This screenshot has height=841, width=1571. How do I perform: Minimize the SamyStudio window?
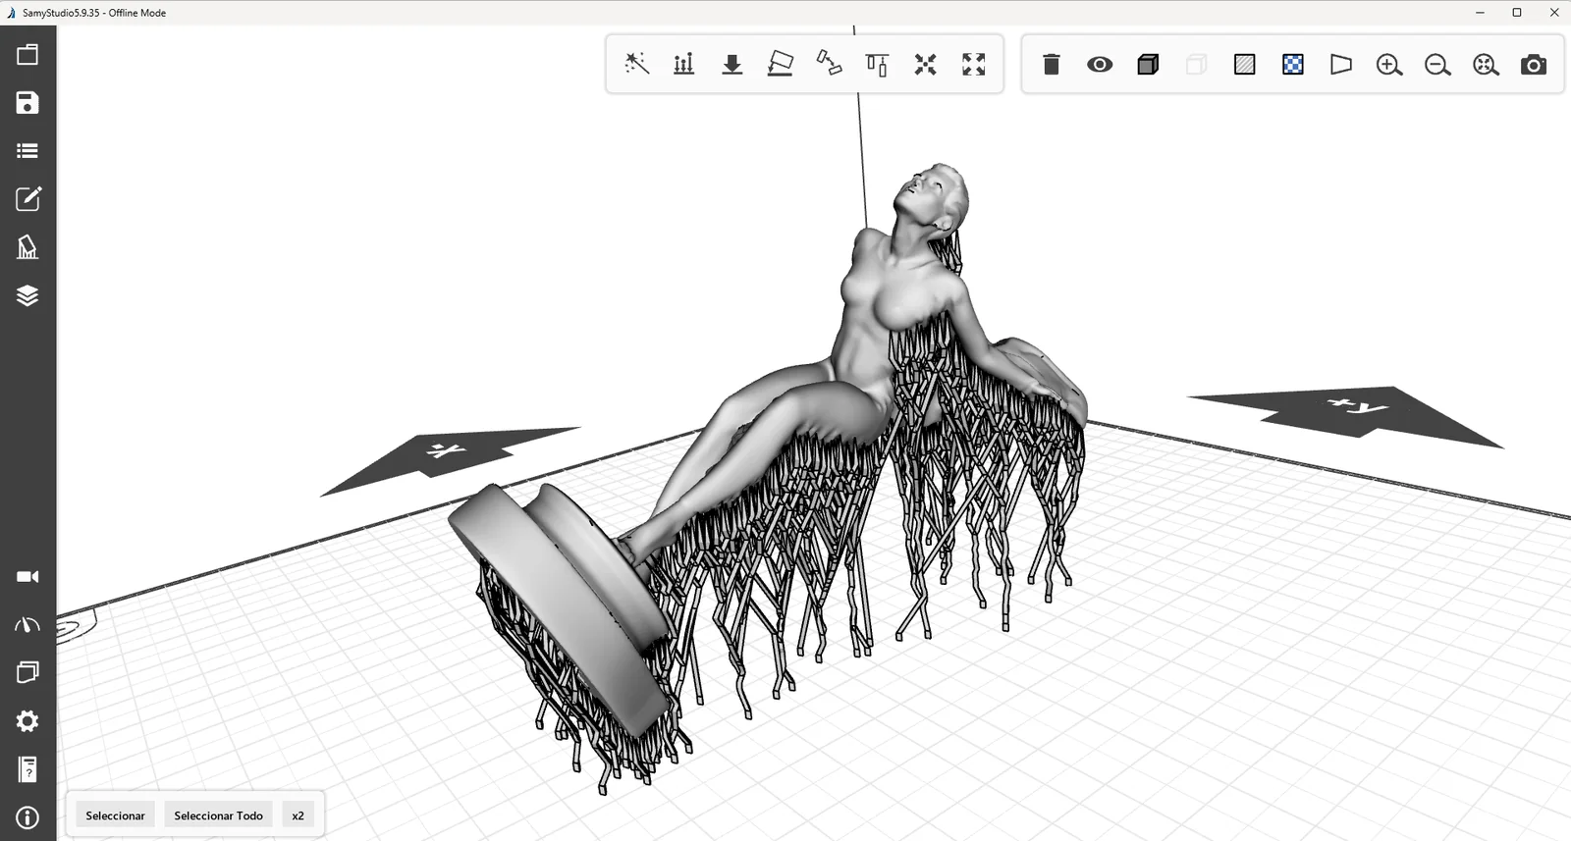[x=1480, y=13]
